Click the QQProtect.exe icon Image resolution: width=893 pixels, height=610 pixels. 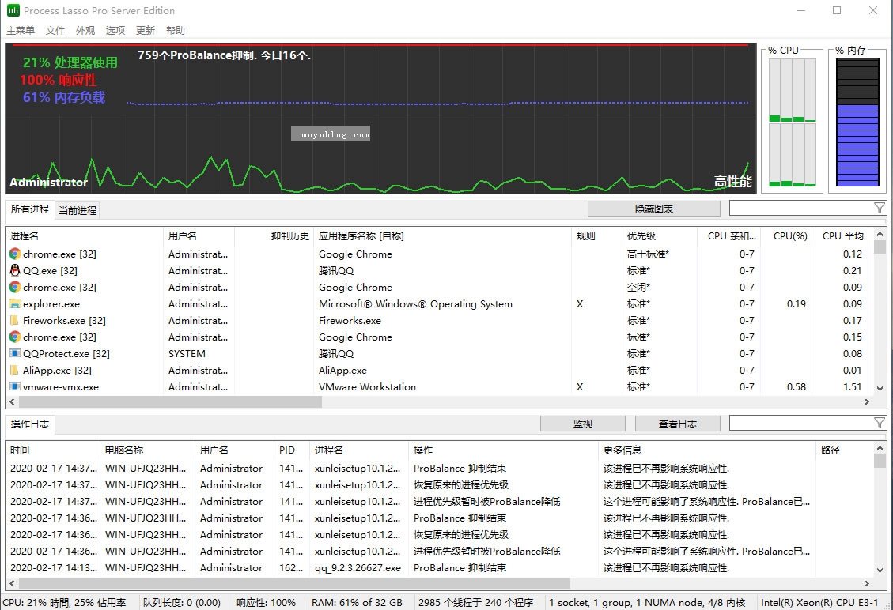pyautogui.click(x=15, y=353)
